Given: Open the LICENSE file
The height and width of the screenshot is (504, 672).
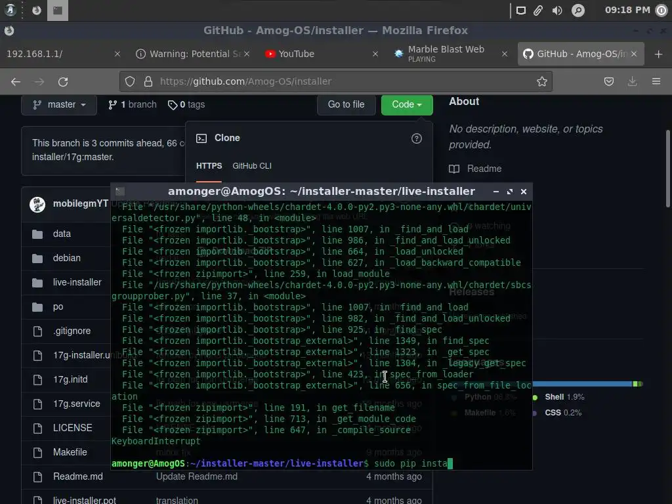Looking at the screenshot, I should (72, 428).
